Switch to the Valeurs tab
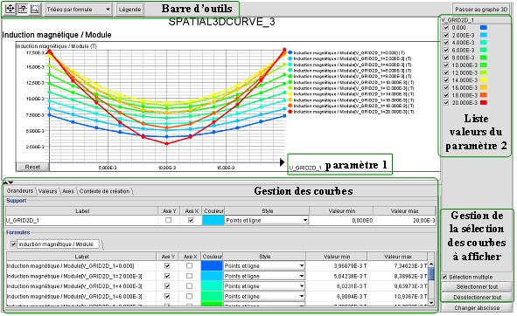The width and height of the screenshot is (517, 316). [47, 191]
